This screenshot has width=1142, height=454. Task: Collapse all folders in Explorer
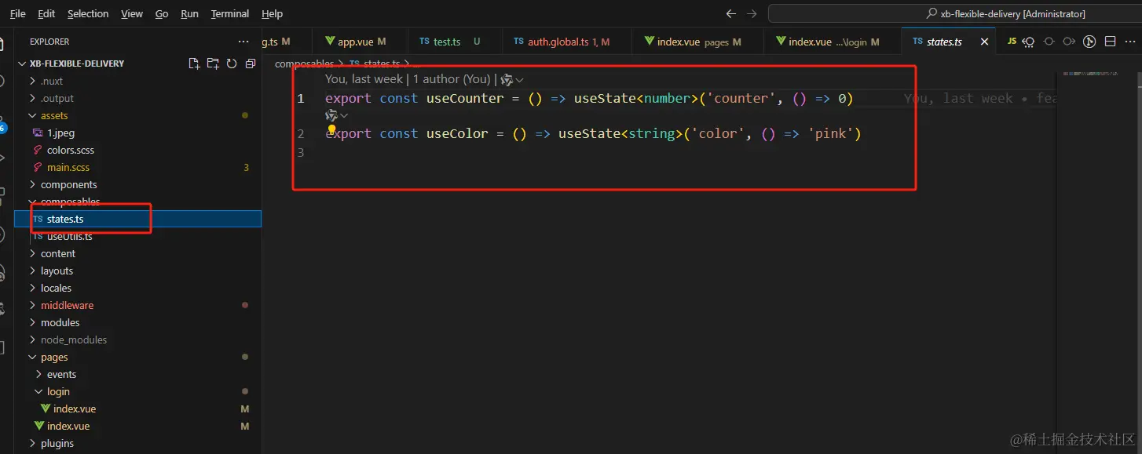pyautogui.click(x=251, y=64)
